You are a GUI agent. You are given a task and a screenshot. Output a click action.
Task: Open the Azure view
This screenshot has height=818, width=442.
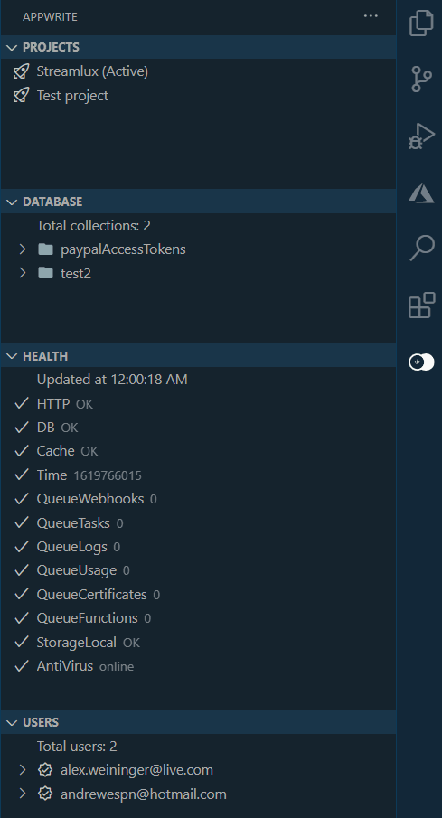pyautogui.click(x=421, y=193)
